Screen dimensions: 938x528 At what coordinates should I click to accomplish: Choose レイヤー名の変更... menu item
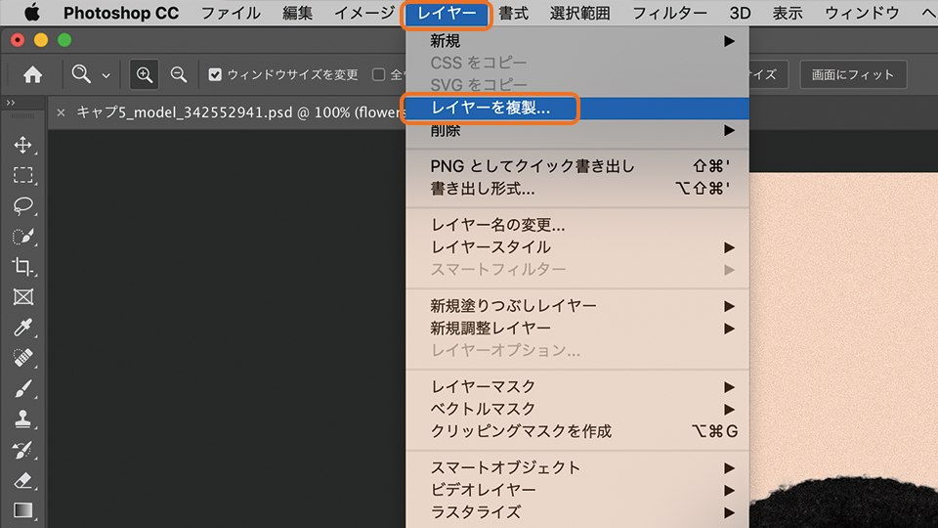point(577,225)
